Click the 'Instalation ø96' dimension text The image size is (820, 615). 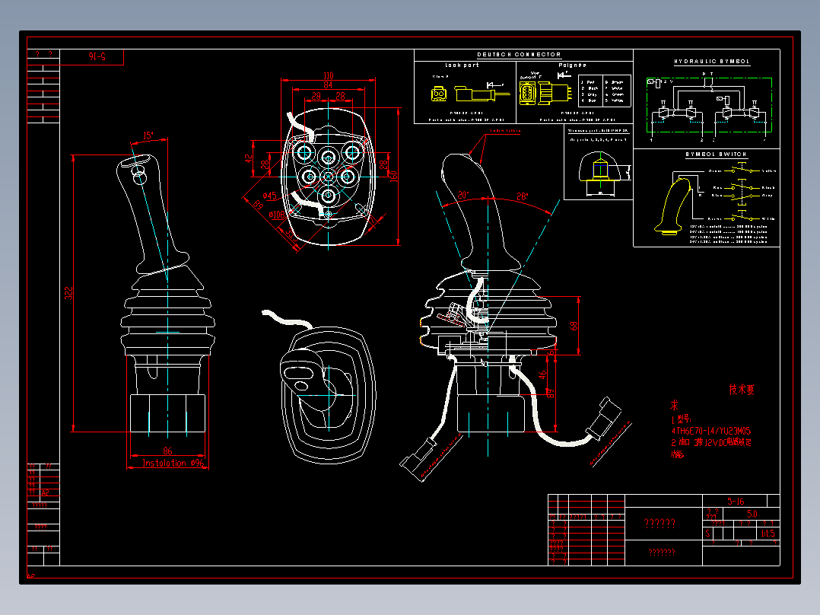tap(173, 464)
